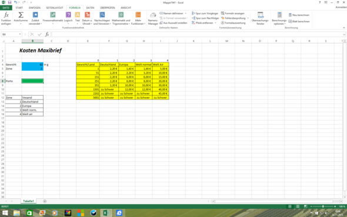
Task: Click the Neu berechnen button
Action: coord(299,15)
